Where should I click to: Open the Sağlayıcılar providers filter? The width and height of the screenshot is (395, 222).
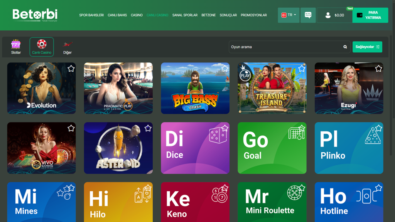[367, 47]
